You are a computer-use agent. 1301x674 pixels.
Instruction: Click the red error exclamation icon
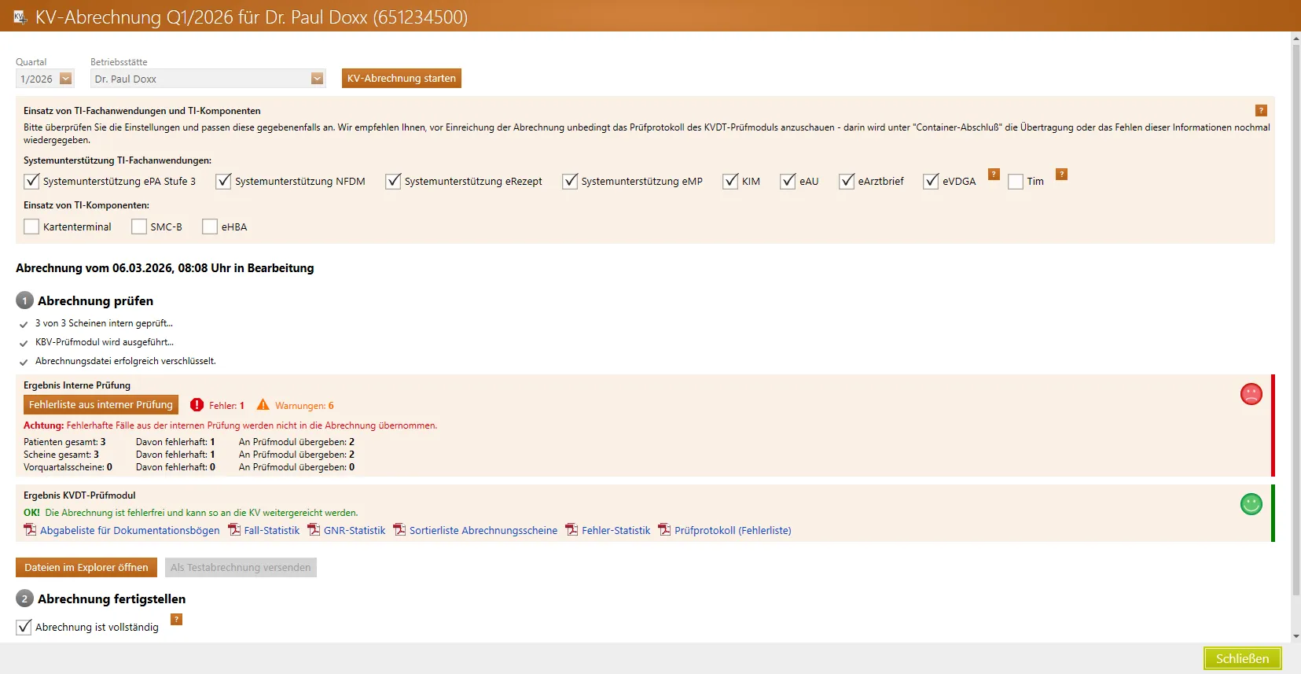197,405
